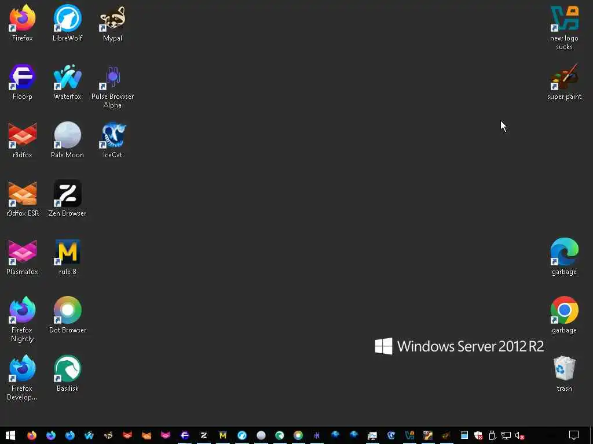Click the super paint palette taskbar icon
This screenshot has width=593, height=444.
pyautogui.click(x=446, y=435)
